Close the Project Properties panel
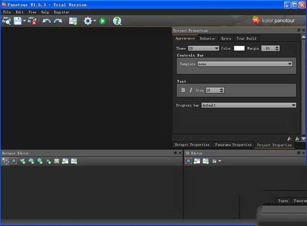 tap(303, 30)
